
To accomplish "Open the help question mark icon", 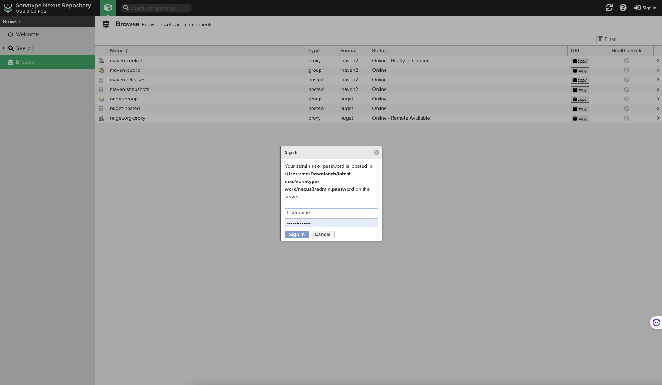I will click(x=623, y=8).
